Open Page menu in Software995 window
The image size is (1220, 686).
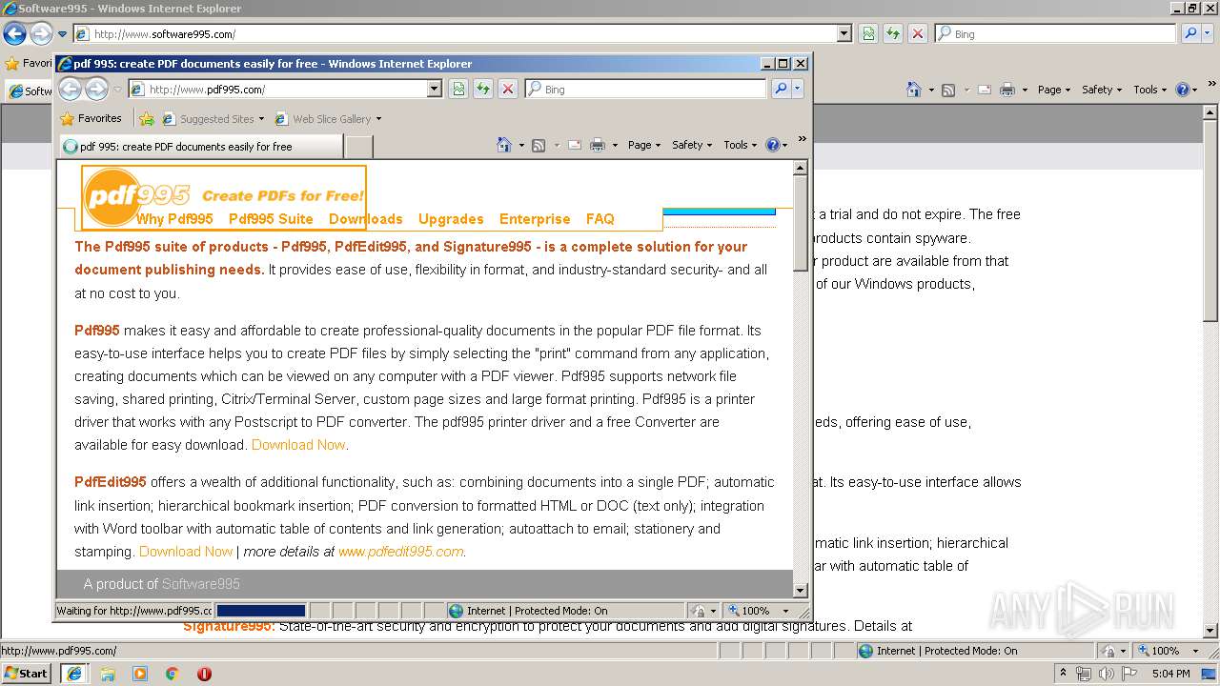1054,90
